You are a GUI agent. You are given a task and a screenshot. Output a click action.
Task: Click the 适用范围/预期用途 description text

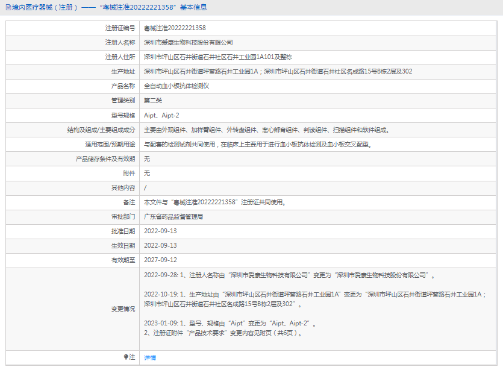[257, 145]
